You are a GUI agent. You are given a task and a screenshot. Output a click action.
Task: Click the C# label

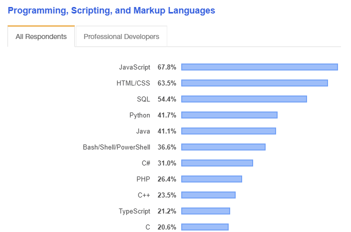coord(146,163)
